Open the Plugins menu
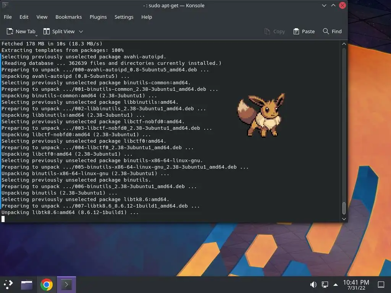 coord(98,17)
